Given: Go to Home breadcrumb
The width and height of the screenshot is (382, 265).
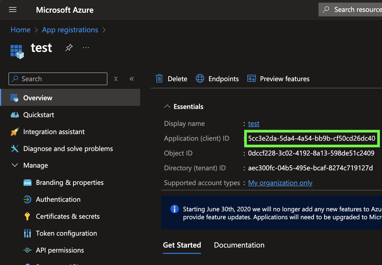Looking at the screenshot, I should tap(20, 30).
